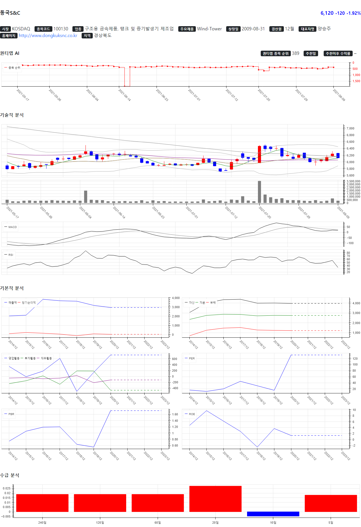Click the PBR chart legend
The height and width of the screenshot is (527, 361).
click(x=9, y=414)
